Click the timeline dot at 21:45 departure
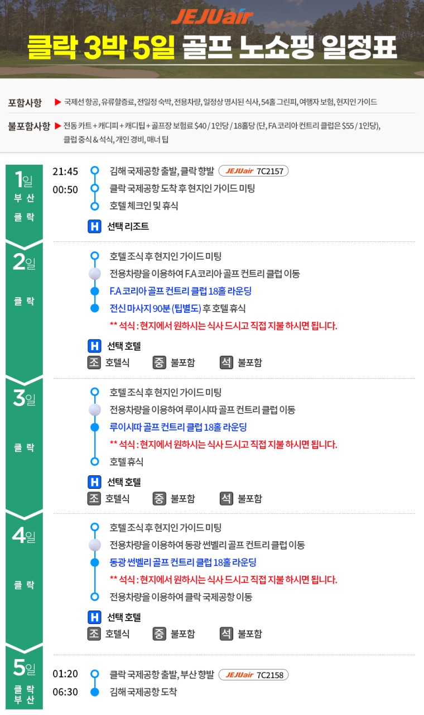This screenshot has width=424, height=715. (95, 171)
